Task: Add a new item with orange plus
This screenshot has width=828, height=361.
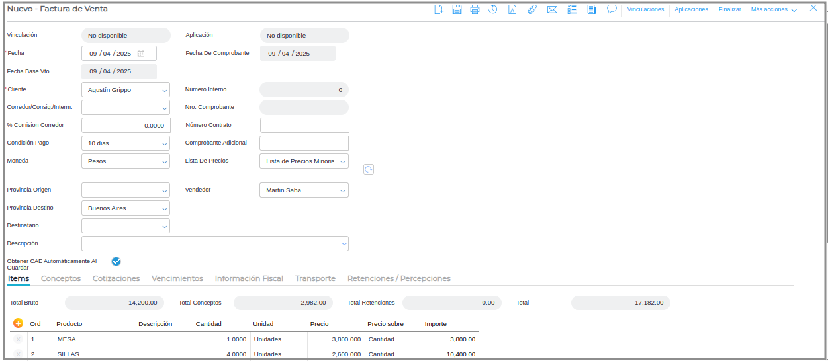Action: tap(18, 323)
